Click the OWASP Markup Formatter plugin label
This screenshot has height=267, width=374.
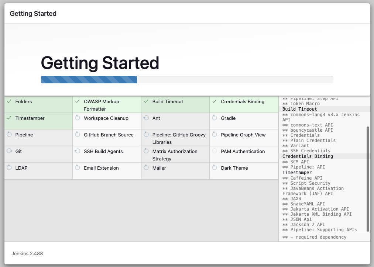102,105
